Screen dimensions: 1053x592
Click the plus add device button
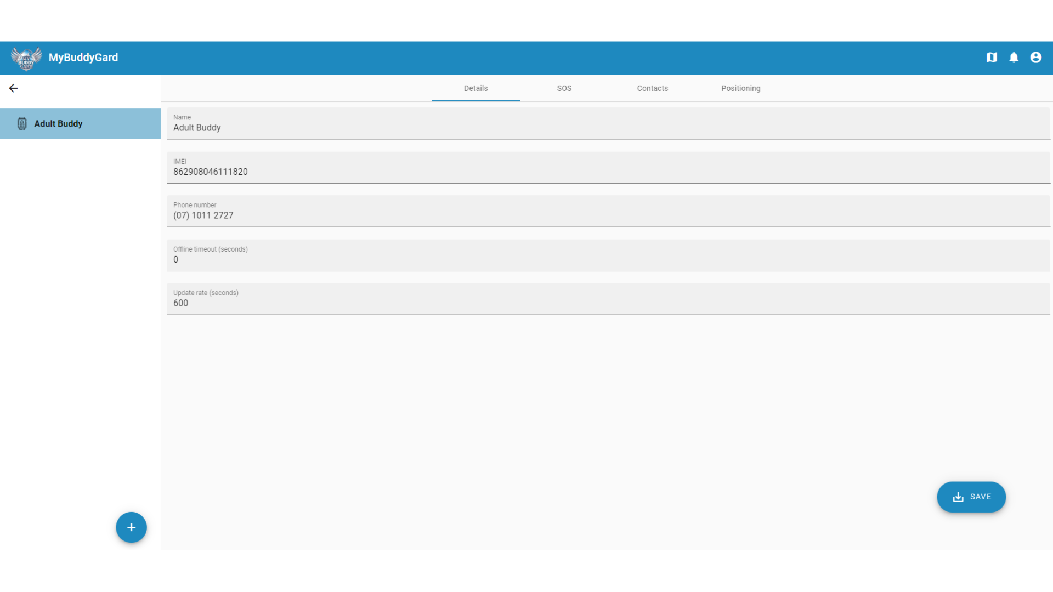tap(131, 527)
